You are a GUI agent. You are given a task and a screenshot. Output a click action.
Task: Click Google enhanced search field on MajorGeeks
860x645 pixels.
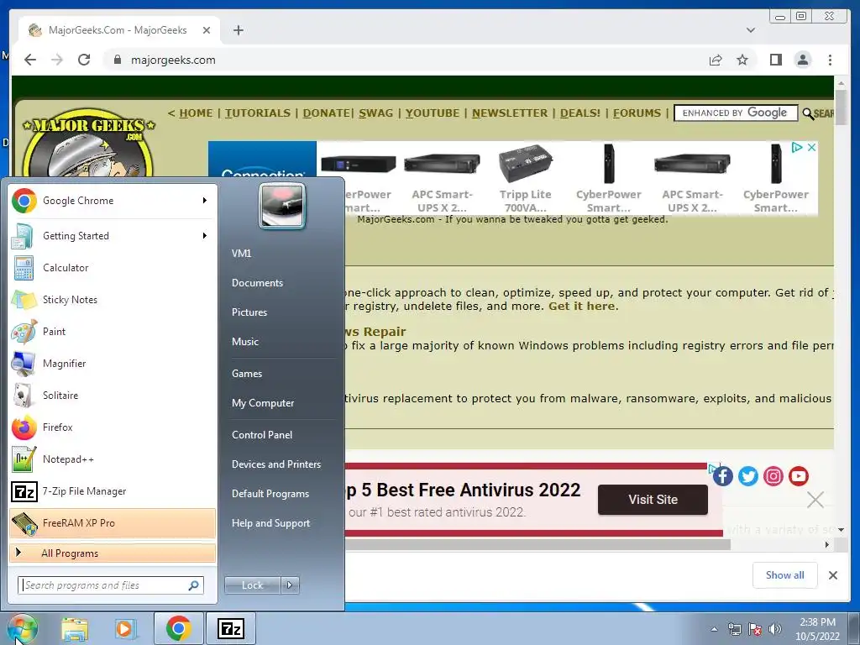coord(736,113)
